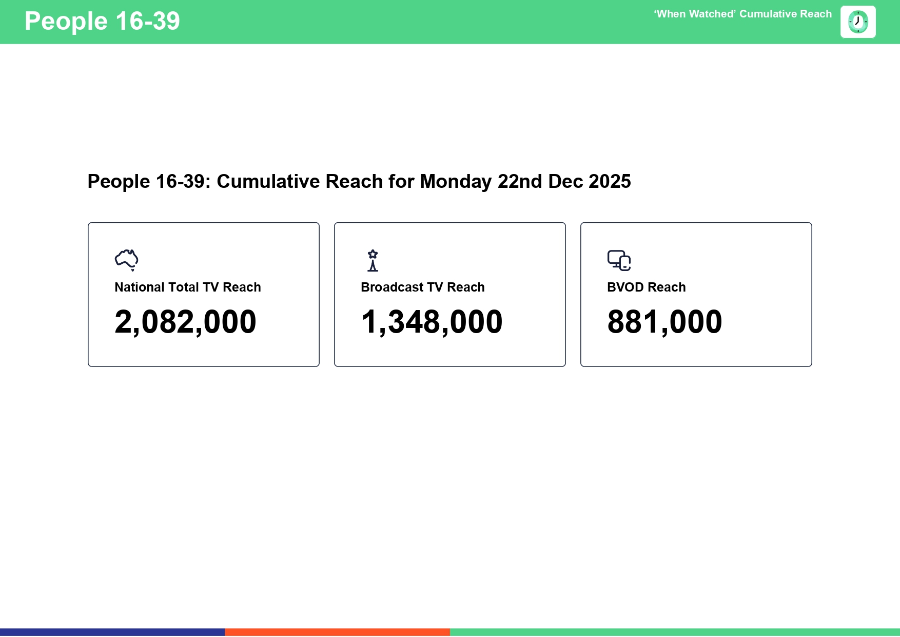Screen dimensions: 900x637
Task: Click the BVOD Reach label
Action: point(646,287)
